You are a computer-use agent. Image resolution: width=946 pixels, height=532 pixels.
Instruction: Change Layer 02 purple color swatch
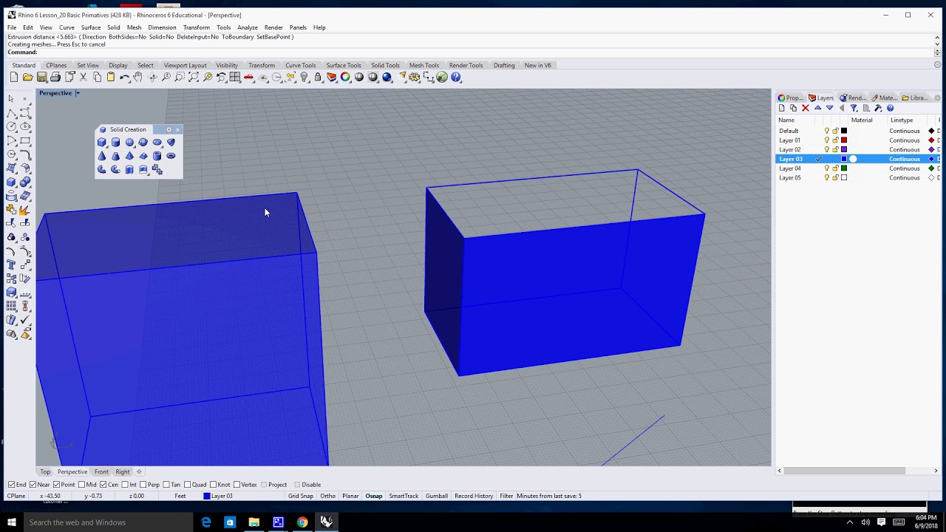click(844, 149)
